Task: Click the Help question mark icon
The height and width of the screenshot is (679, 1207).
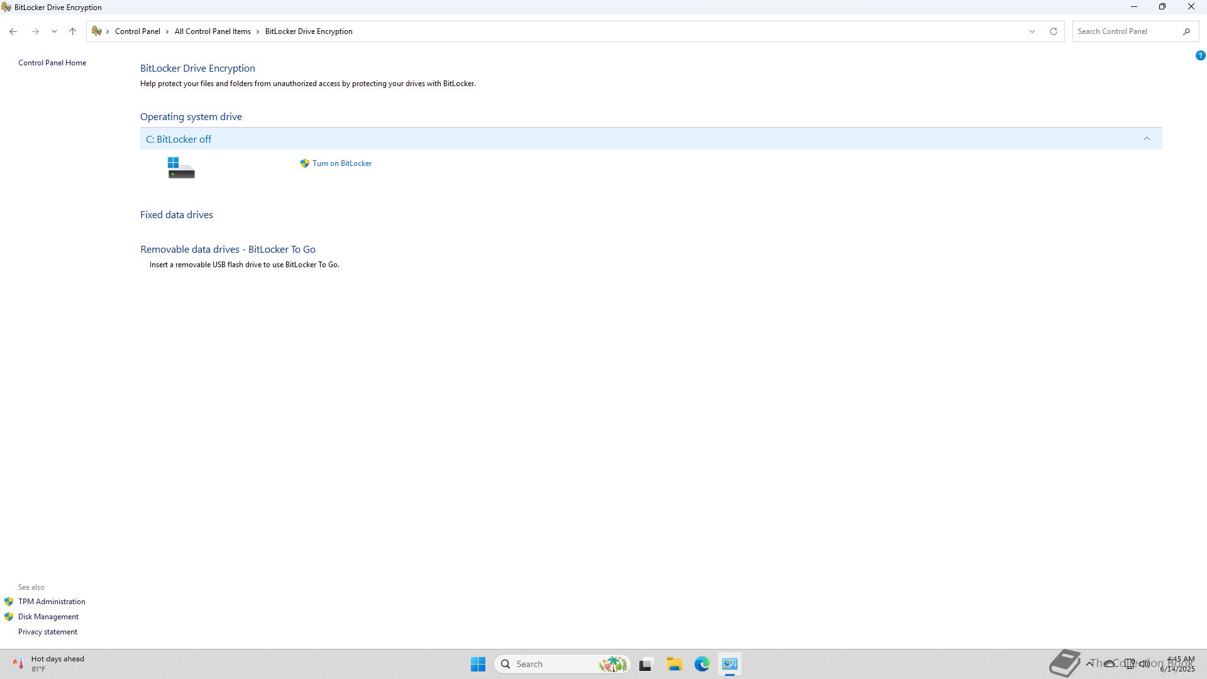Action: click(x=1200, y=55)
